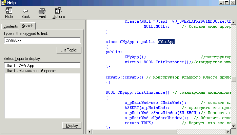Click the Help window title icon
This screenshot has width=237, height=135.
pos(3,3)
